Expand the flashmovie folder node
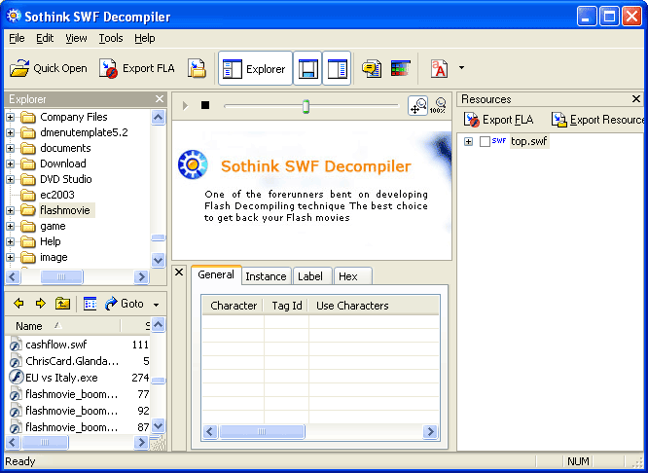 pyautogui.click(x=11, y=210)
